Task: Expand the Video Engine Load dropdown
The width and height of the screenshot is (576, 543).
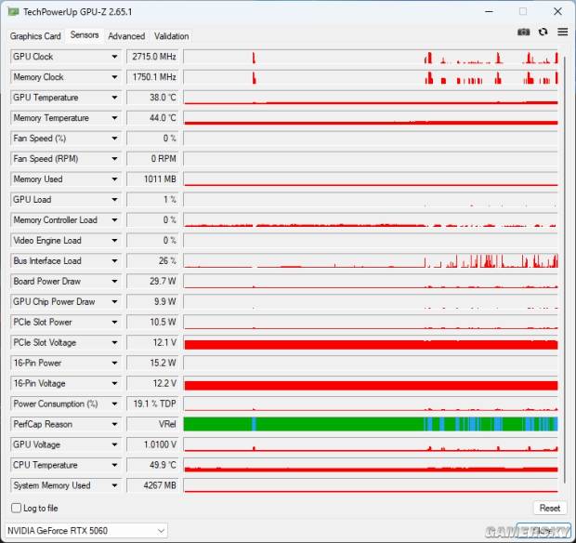Action: coord(114,241)
